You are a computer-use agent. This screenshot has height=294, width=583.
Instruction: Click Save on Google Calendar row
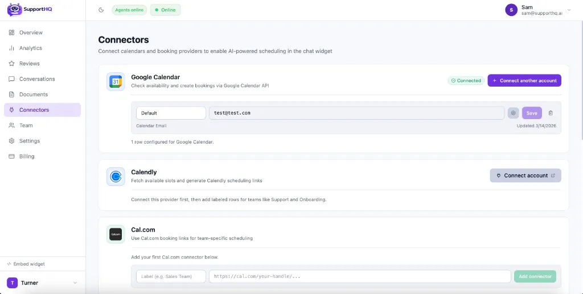(x=532, y=113)
